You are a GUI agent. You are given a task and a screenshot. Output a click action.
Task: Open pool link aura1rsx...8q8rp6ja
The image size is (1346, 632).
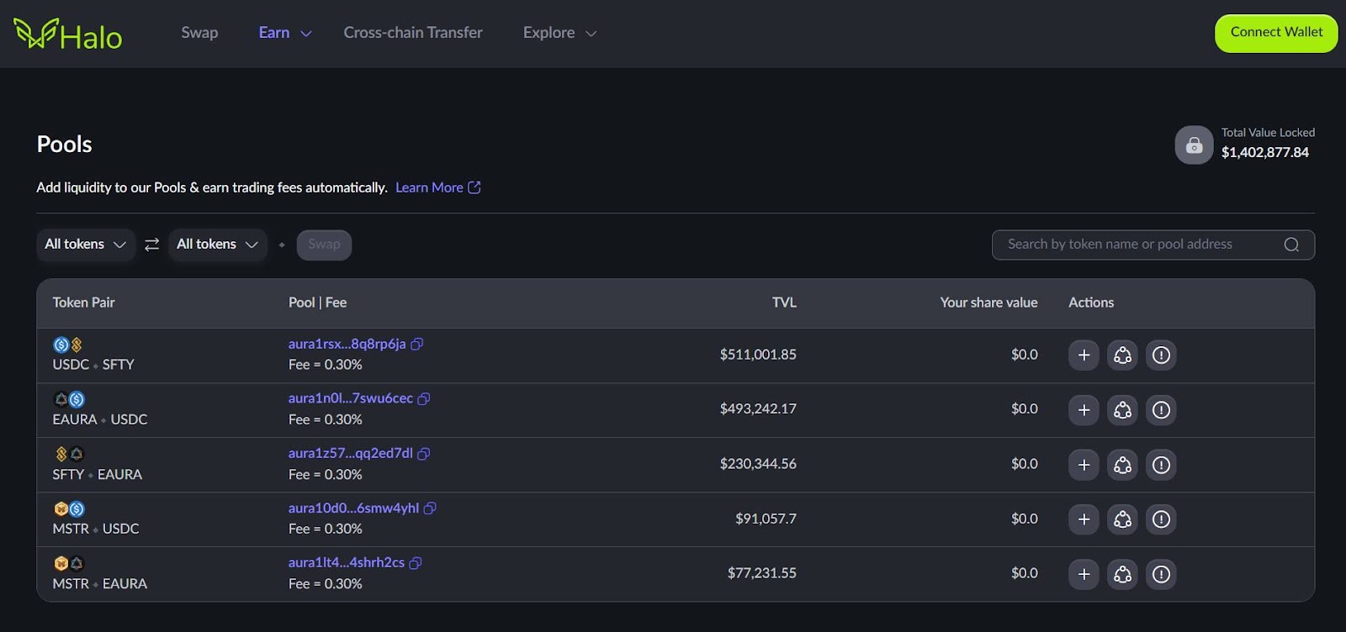coord(347,344)
